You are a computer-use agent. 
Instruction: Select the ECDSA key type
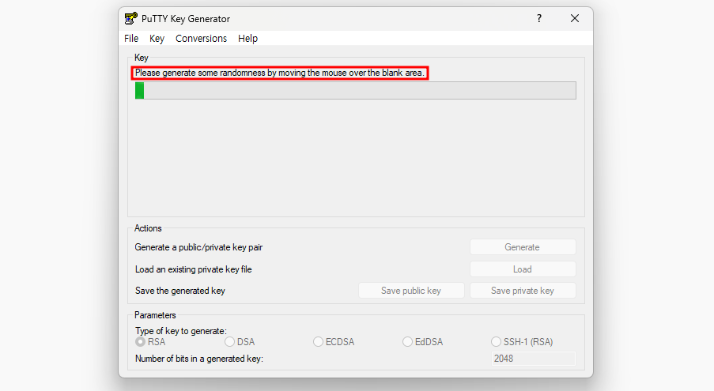(334, 342)
